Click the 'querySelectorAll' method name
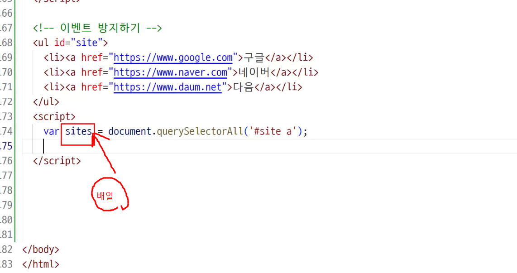Image resolution: width=517 pixels, height=273 pixels. pyautogui.click(x=200, y=132)
